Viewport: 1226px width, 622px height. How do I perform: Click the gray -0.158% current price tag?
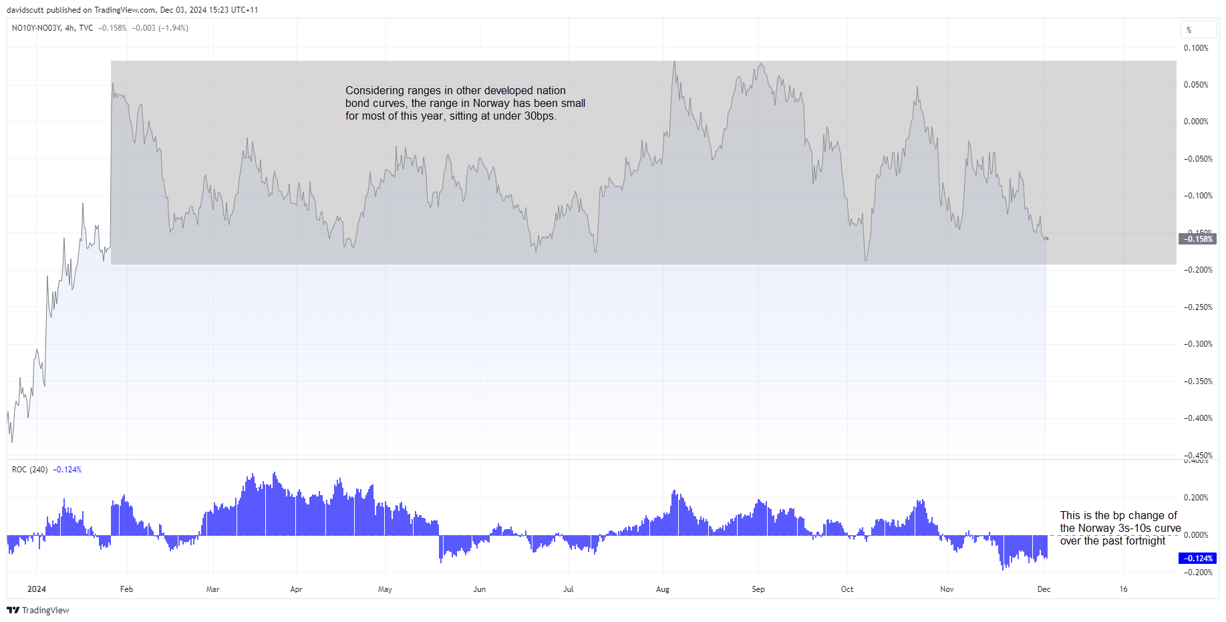tap(1197, 239)
